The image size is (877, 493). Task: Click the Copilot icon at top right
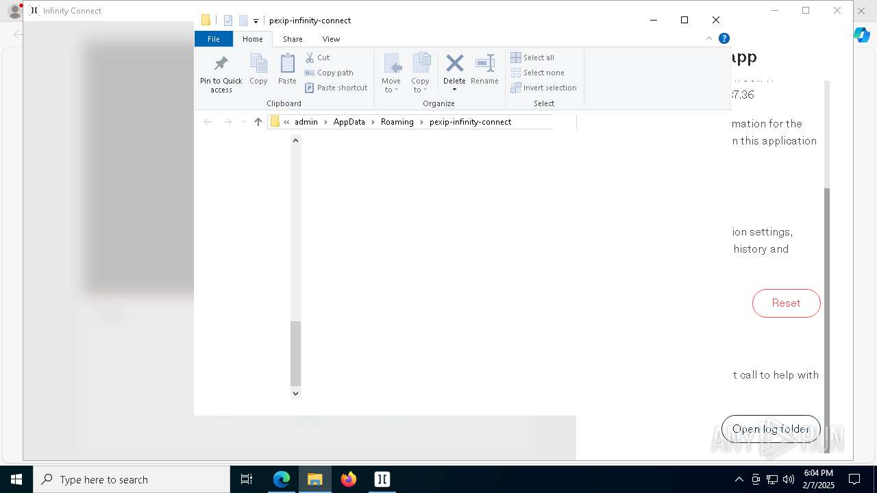point(862,35)
